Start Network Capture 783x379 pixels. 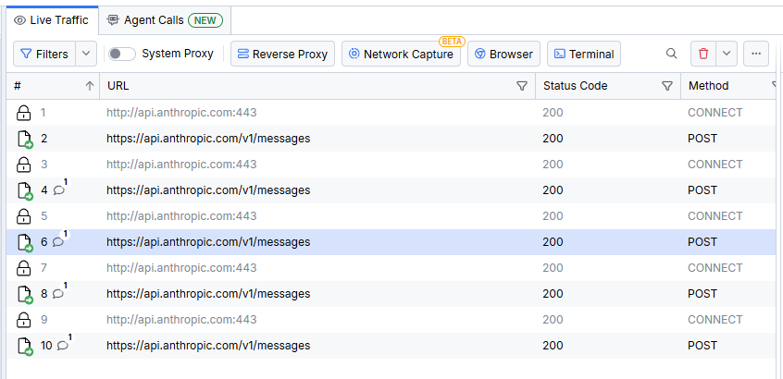tap(401, 54)
